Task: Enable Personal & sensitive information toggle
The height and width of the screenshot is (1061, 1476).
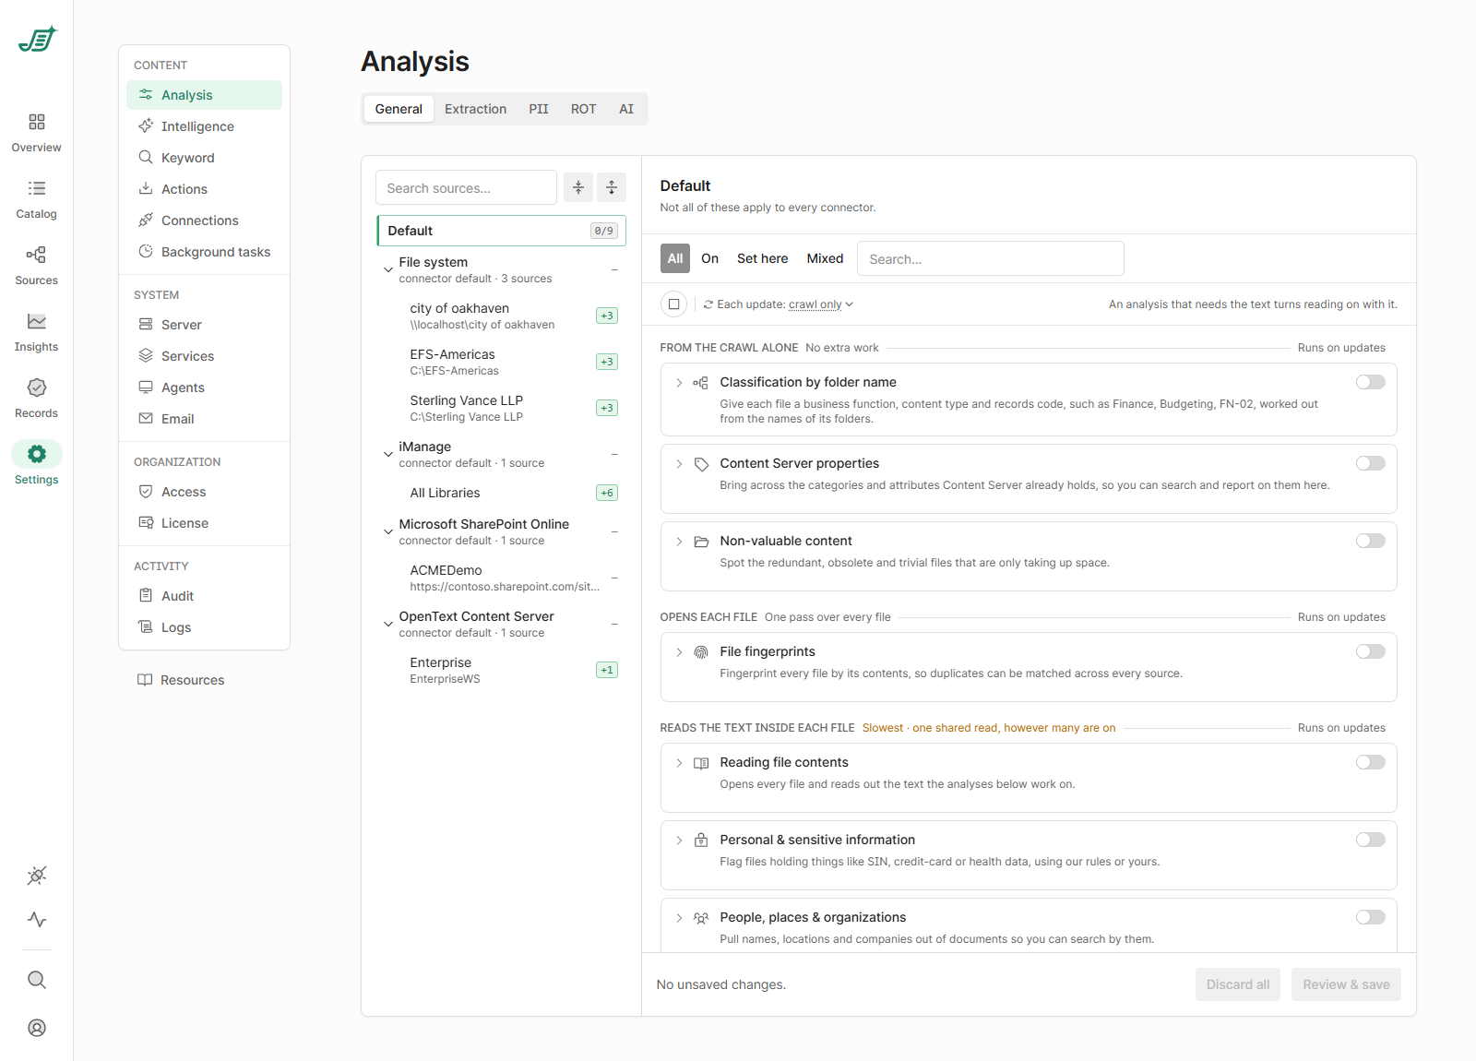Action: 1371,840
